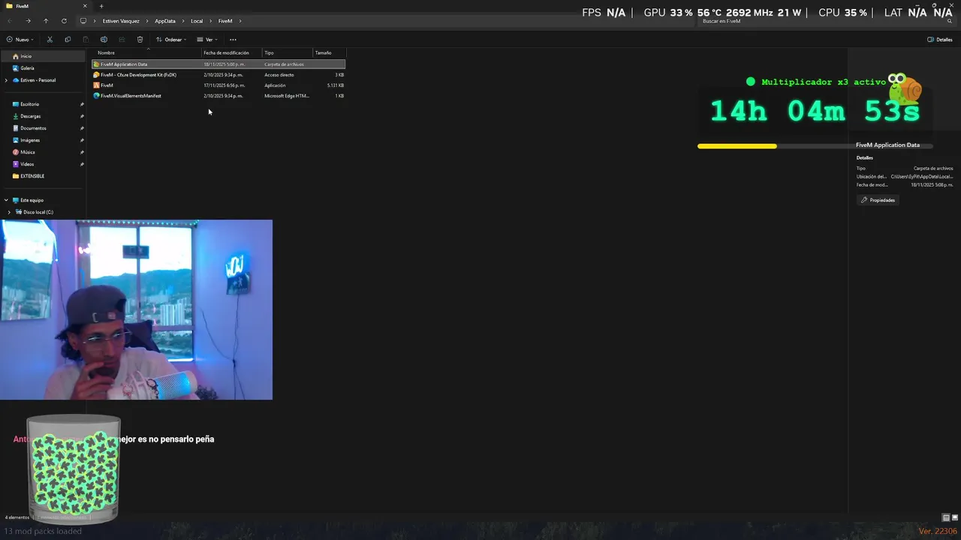This screenshot has height=540, width=961.
Task: Click the 17/11/2025 6:56 p. m. date cell
Action: 223,85
